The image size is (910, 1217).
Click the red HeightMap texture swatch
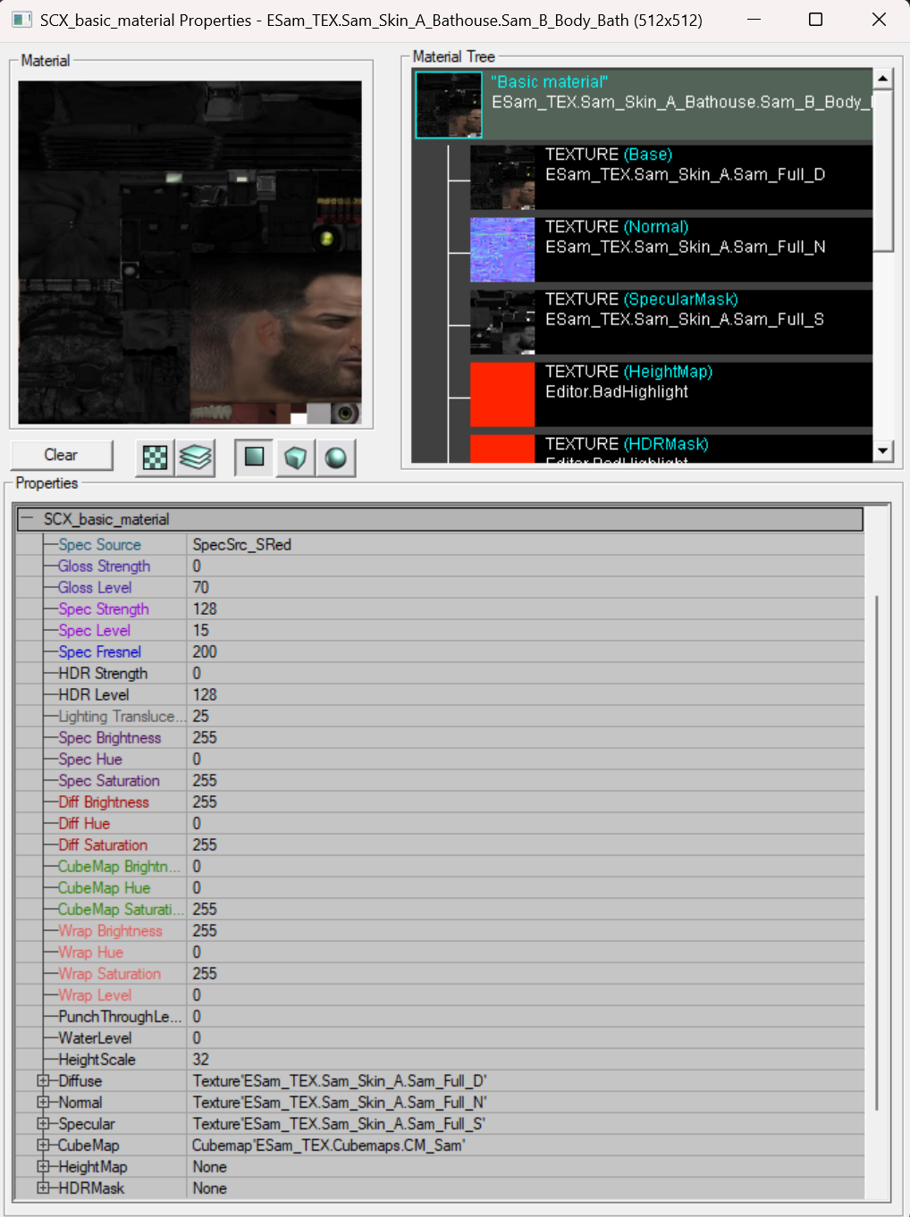tap(502, 394)
